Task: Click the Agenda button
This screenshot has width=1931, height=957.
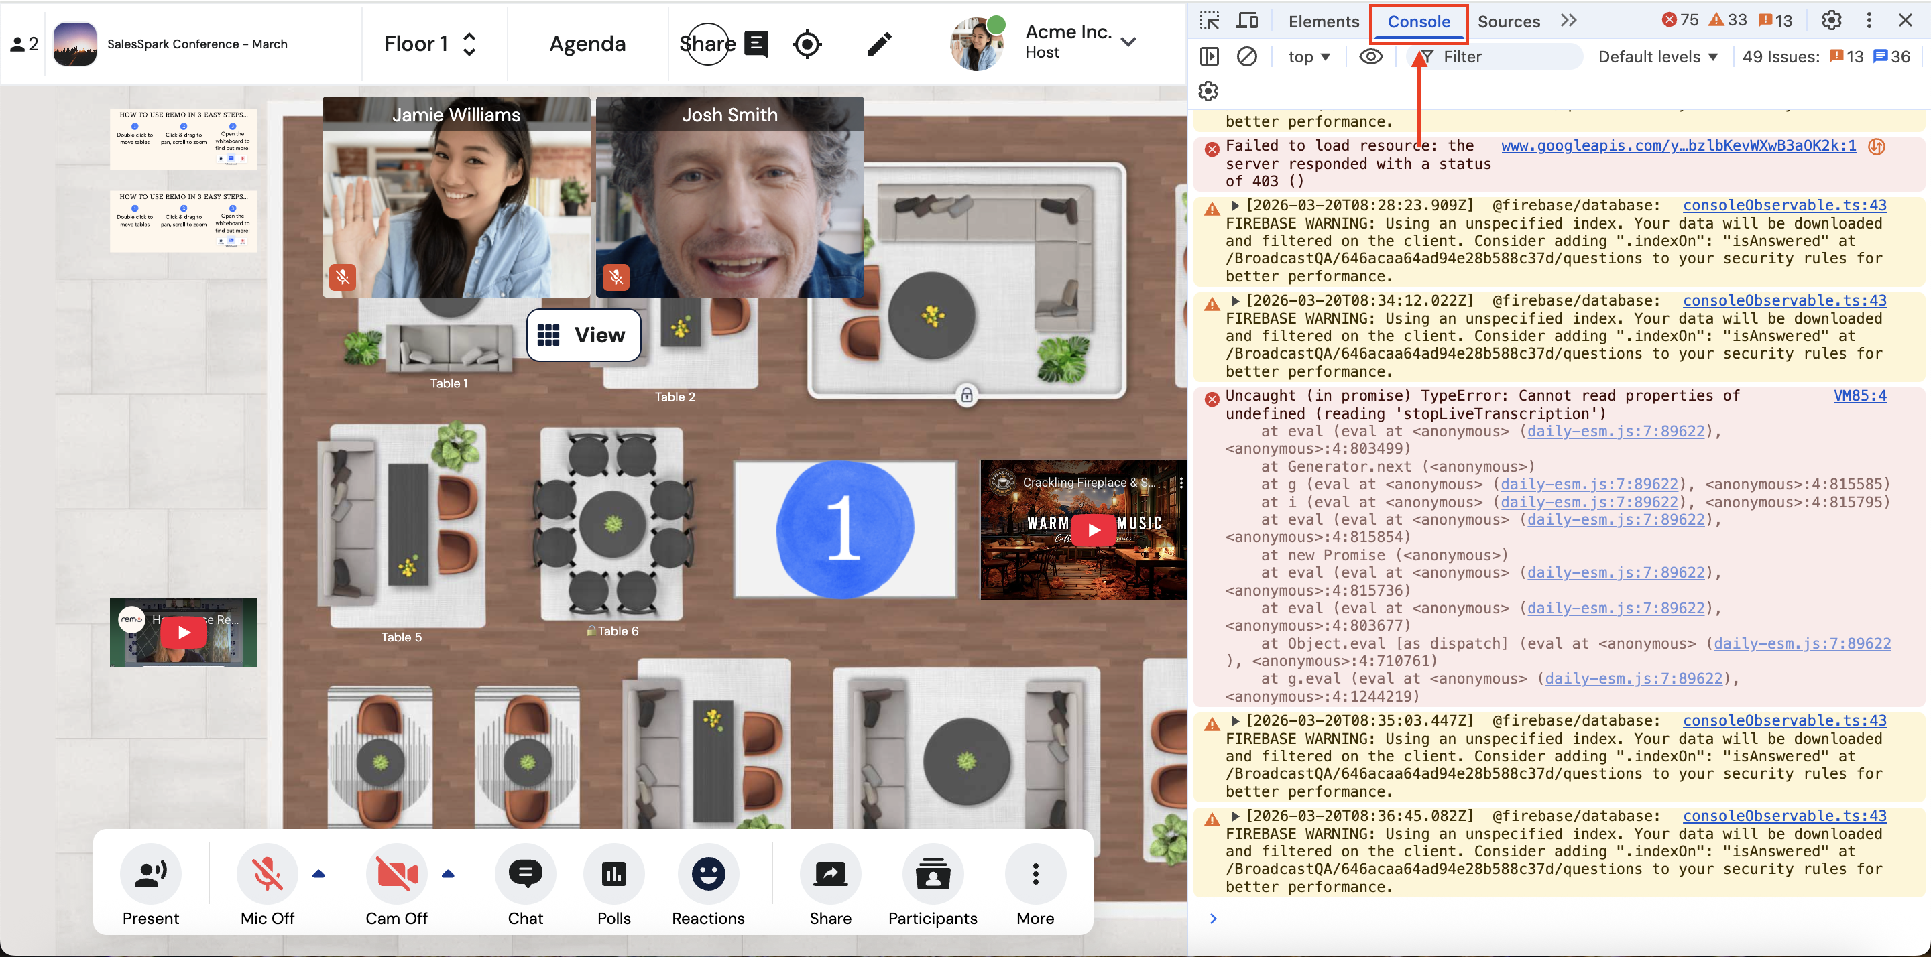Action: 587,44
